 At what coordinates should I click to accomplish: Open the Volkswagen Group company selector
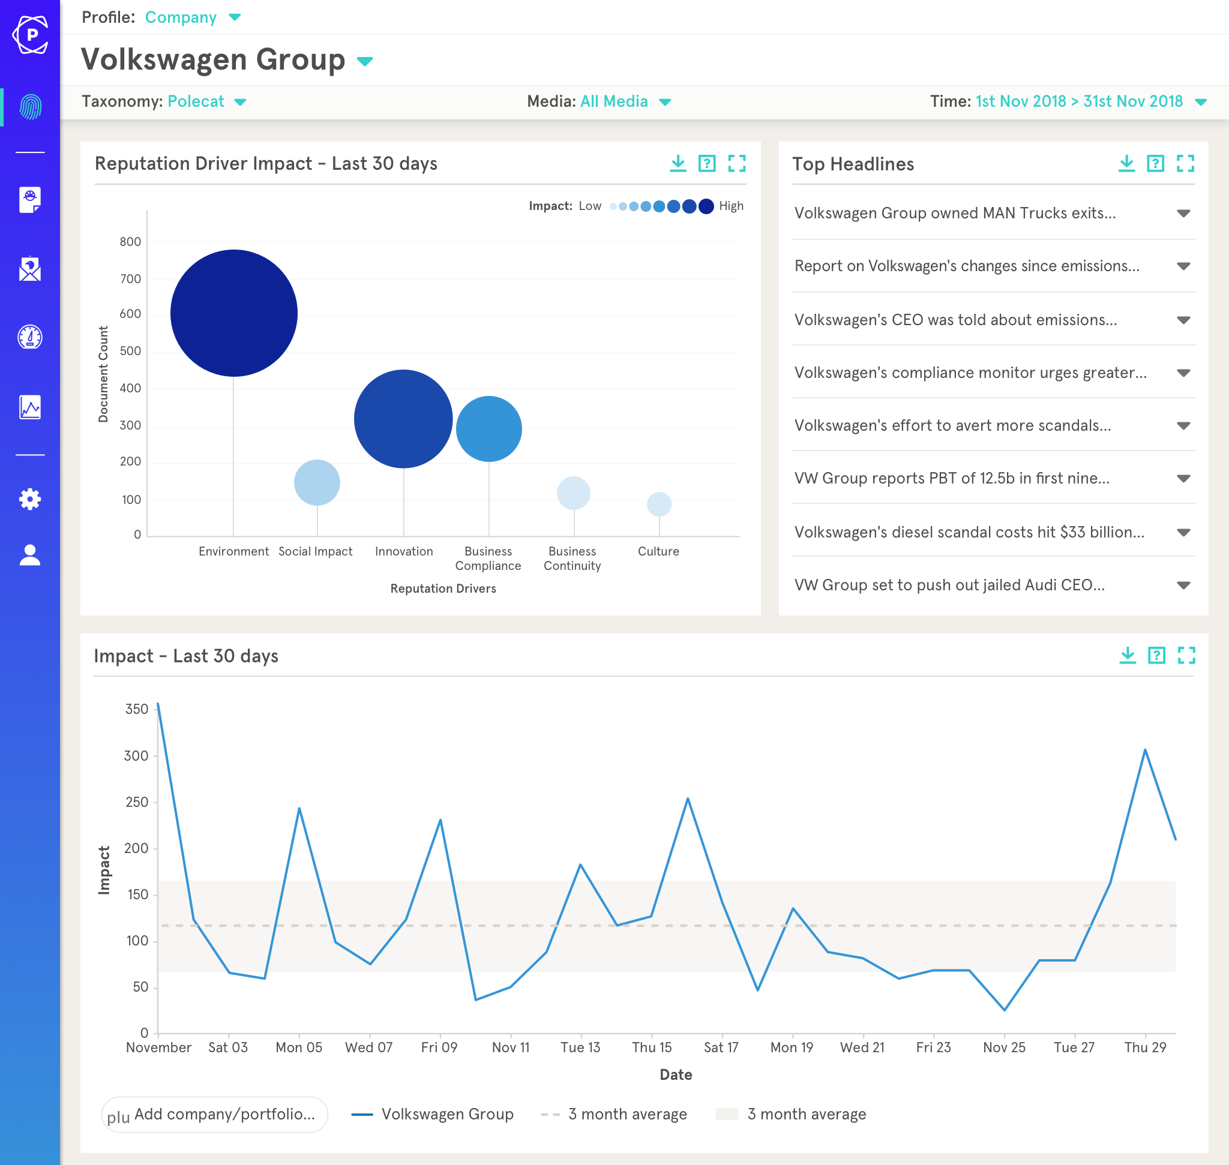[227, 59]
